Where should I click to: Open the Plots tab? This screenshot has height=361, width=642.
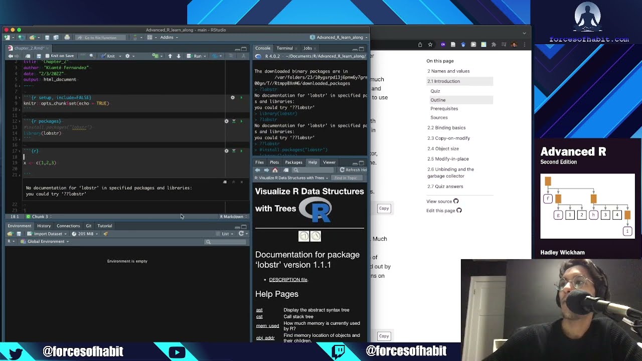point(274,162)
